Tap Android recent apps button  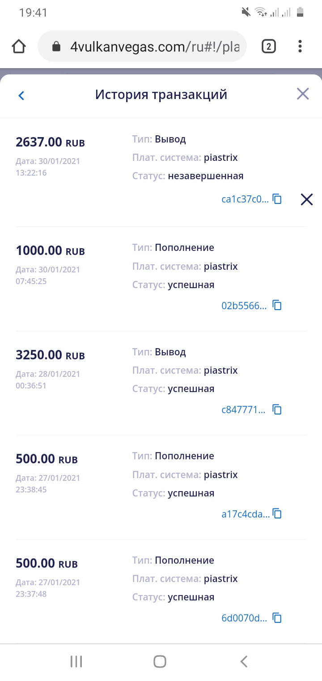tap(76, 661)
